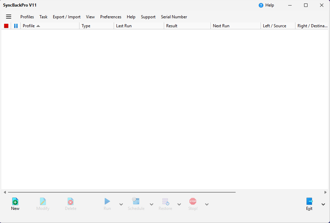330x223 pixels.
Task: Click the Restore icon
Action: click(166, 202)
